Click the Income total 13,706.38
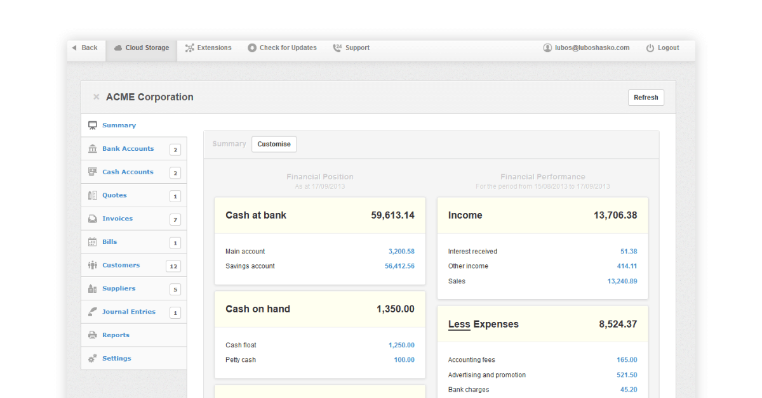The height and width of the screenshot is (398, 762). click(615, 215)
